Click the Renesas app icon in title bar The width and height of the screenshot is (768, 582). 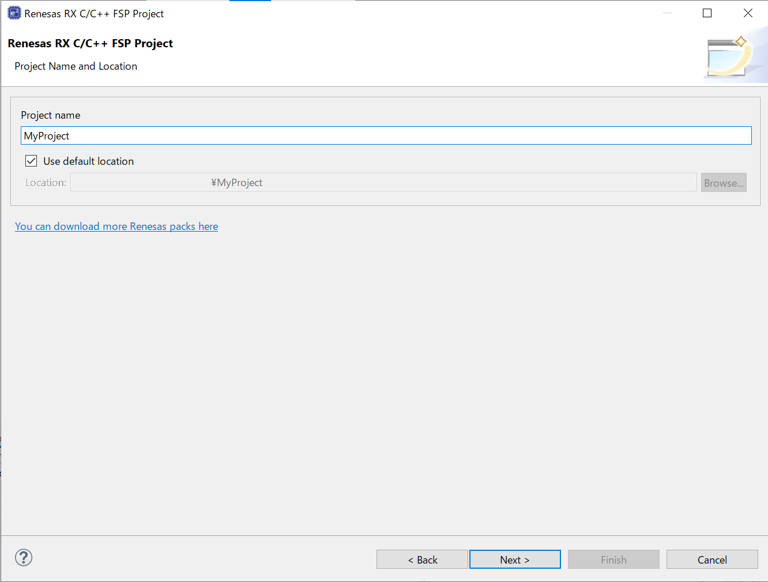coord(14,13)
